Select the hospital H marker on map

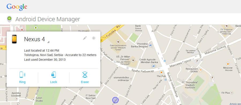pyautogui.click(x=22, y=30)
